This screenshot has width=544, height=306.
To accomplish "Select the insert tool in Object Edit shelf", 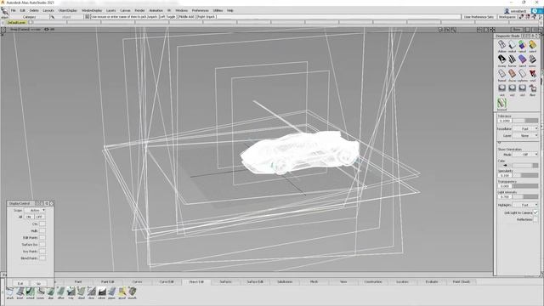I will (20, 292).
